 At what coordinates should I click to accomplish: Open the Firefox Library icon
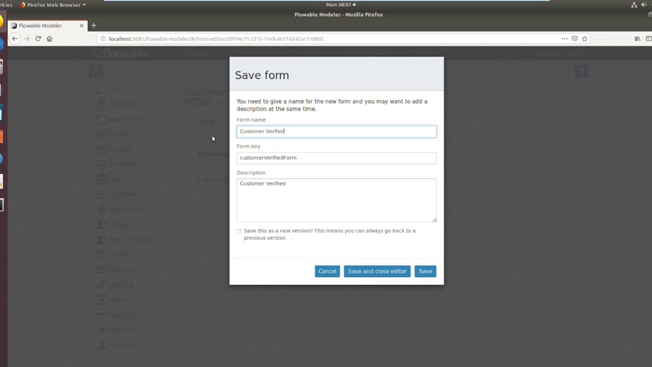[637, 39]
